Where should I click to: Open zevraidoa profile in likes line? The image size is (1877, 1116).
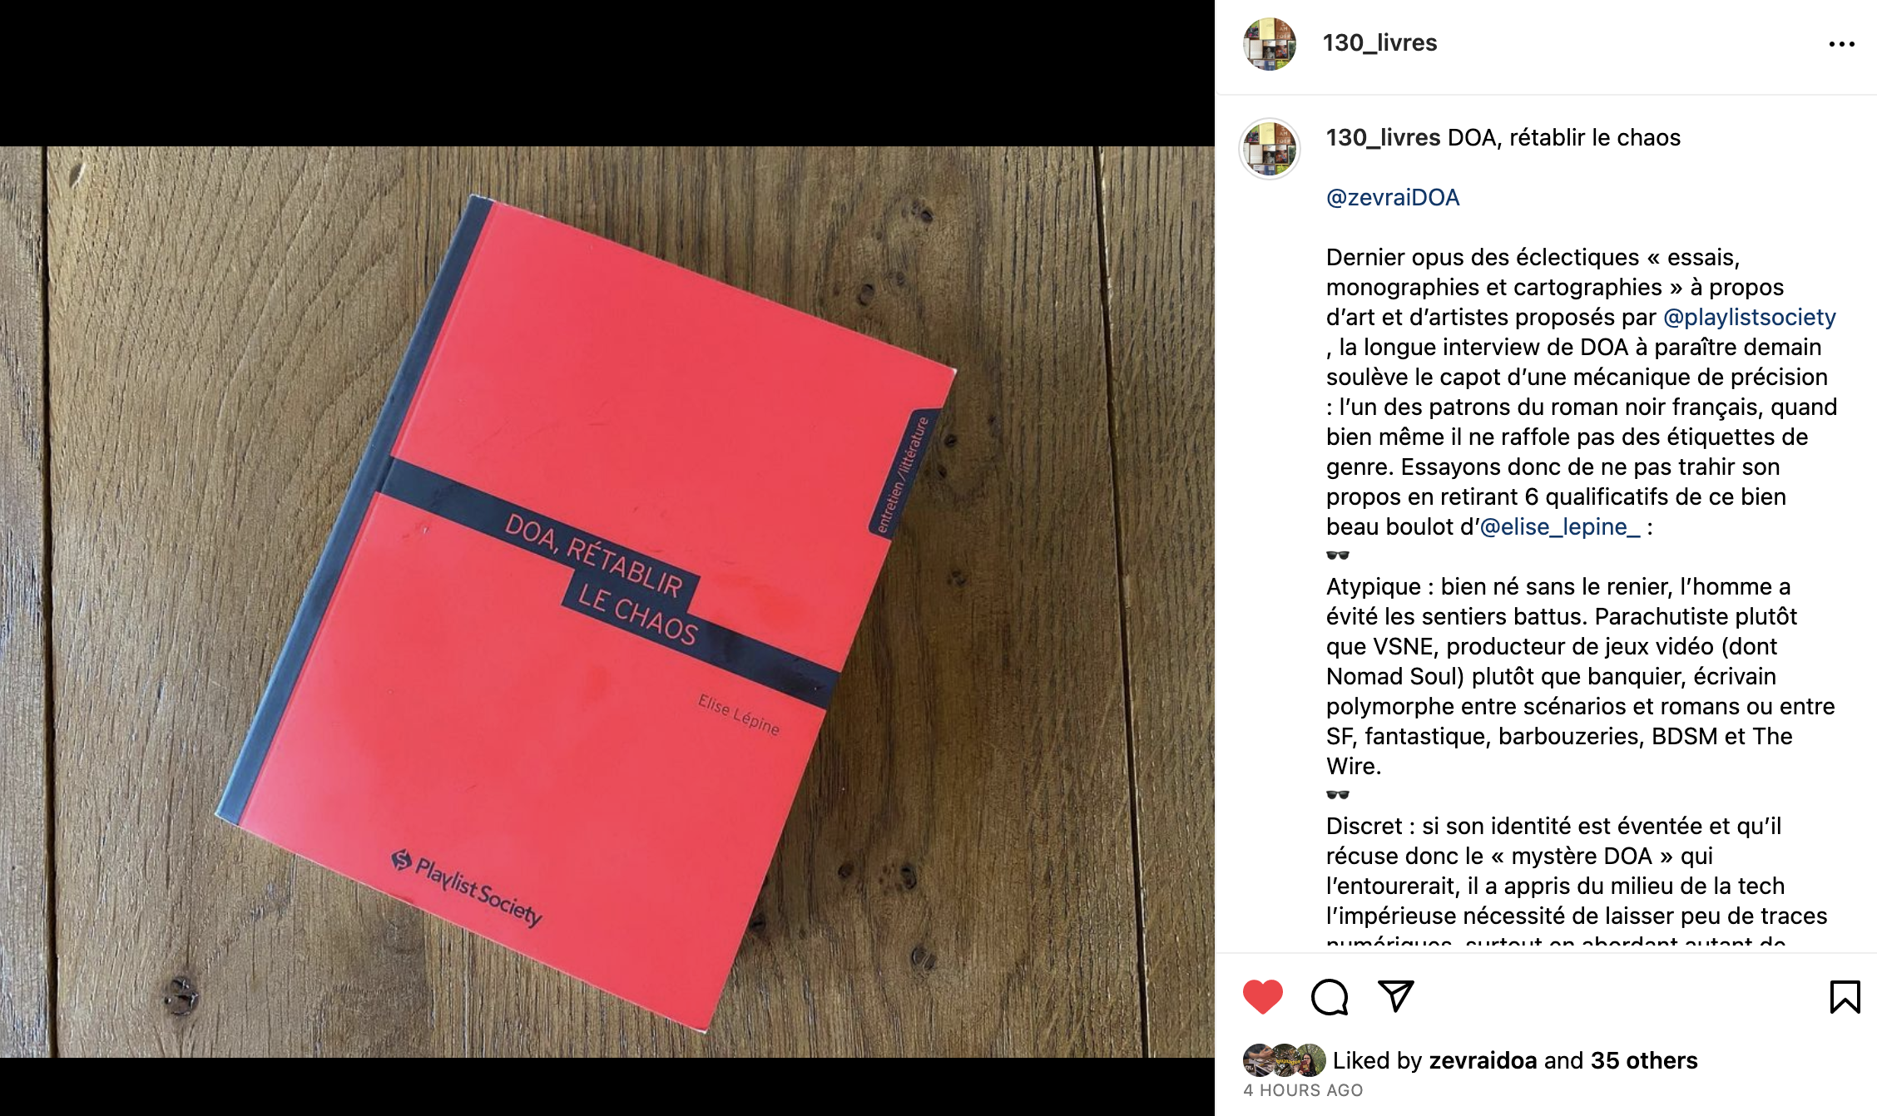[x=1483, y=1060]
